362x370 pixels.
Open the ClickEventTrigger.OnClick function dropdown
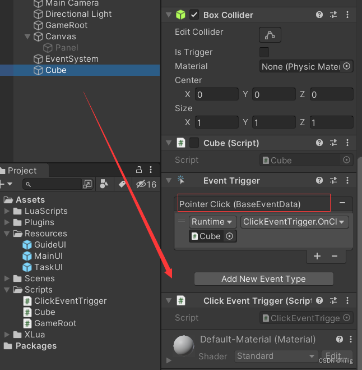click(x=294, y=222)
